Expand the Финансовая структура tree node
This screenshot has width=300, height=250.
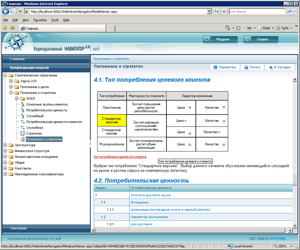(5, 151)
